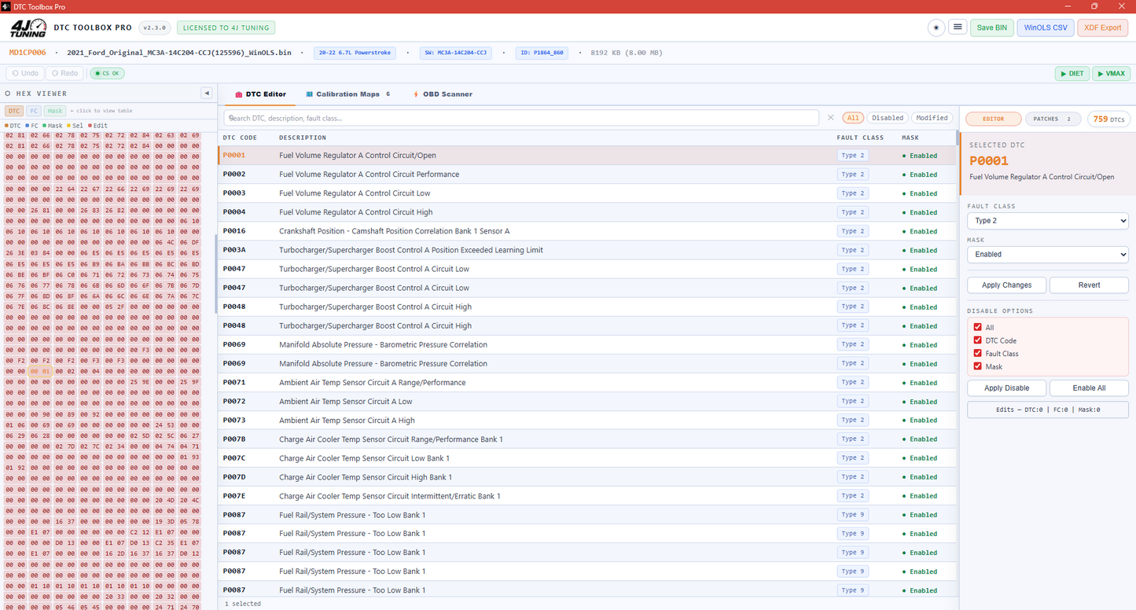Open the Fault Class dropdown
1136x610 pixels.
pyautogui.click(x=1048, y=221)
